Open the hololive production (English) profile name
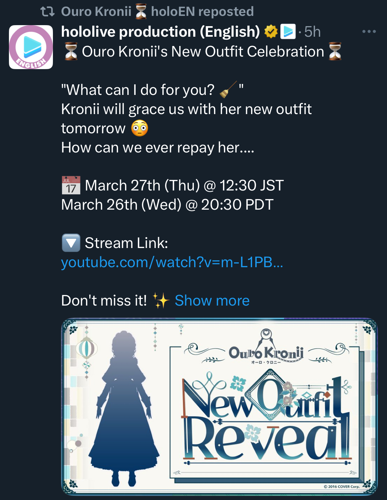This screenshot has height=500, width=387. [161, 32]
